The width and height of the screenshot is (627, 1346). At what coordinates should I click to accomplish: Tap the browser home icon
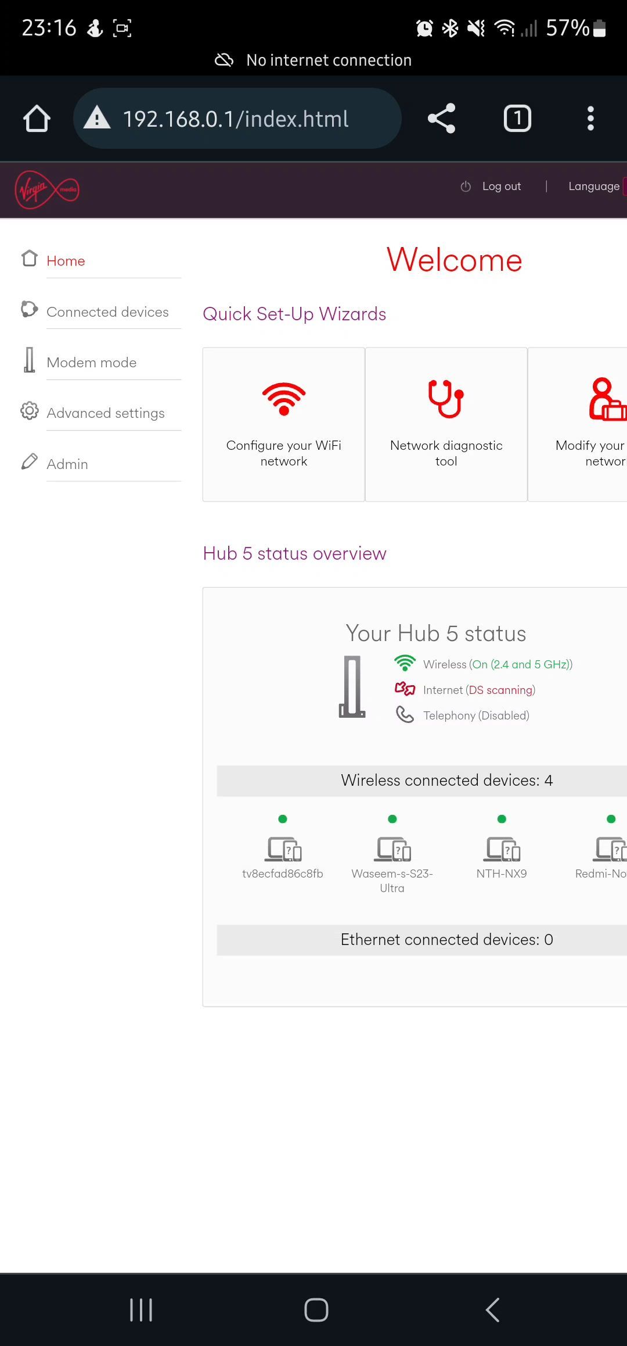(x=37, y=119)
